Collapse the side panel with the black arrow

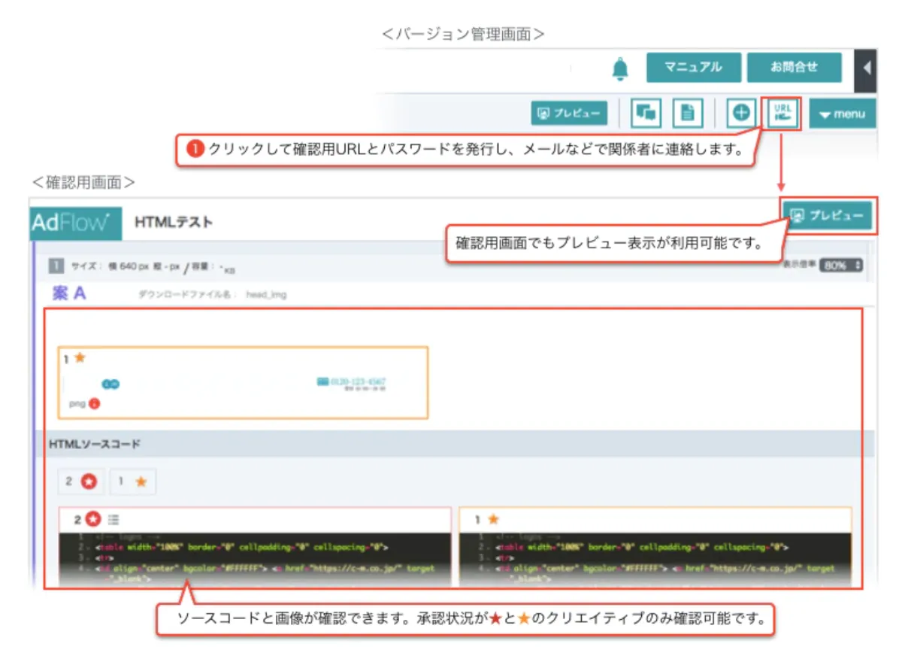point(866,68)
